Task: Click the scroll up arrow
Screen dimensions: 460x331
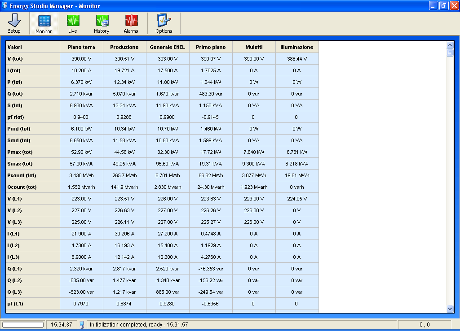Action: 450,45
